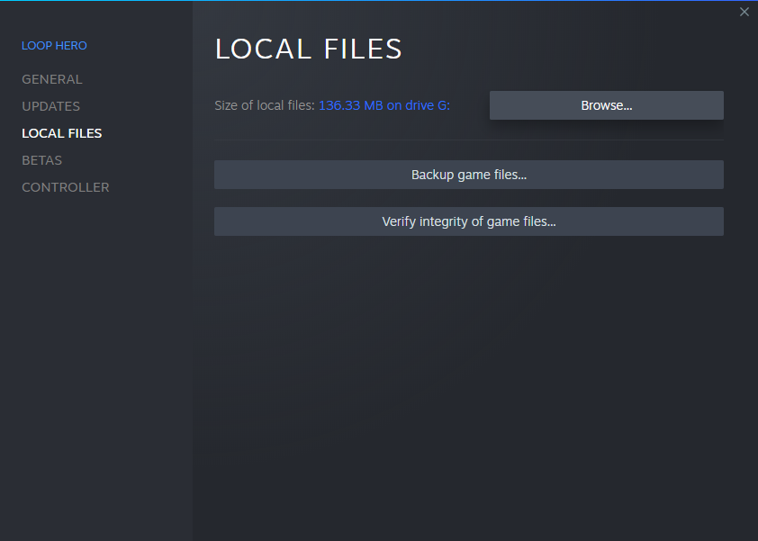The width and height of the screenshot is (758, 541).
Task: Close the Loop Hero properties window
Action: point(744,12)
